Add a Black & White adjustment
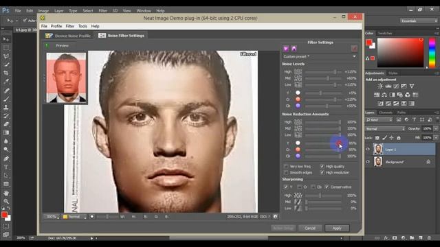 point(392,95)
